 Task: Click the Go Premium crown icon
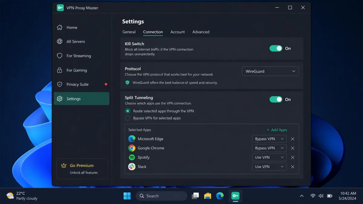tap(64, 165)
